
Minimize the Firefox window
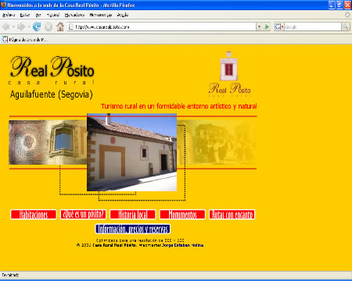(332, 5)
